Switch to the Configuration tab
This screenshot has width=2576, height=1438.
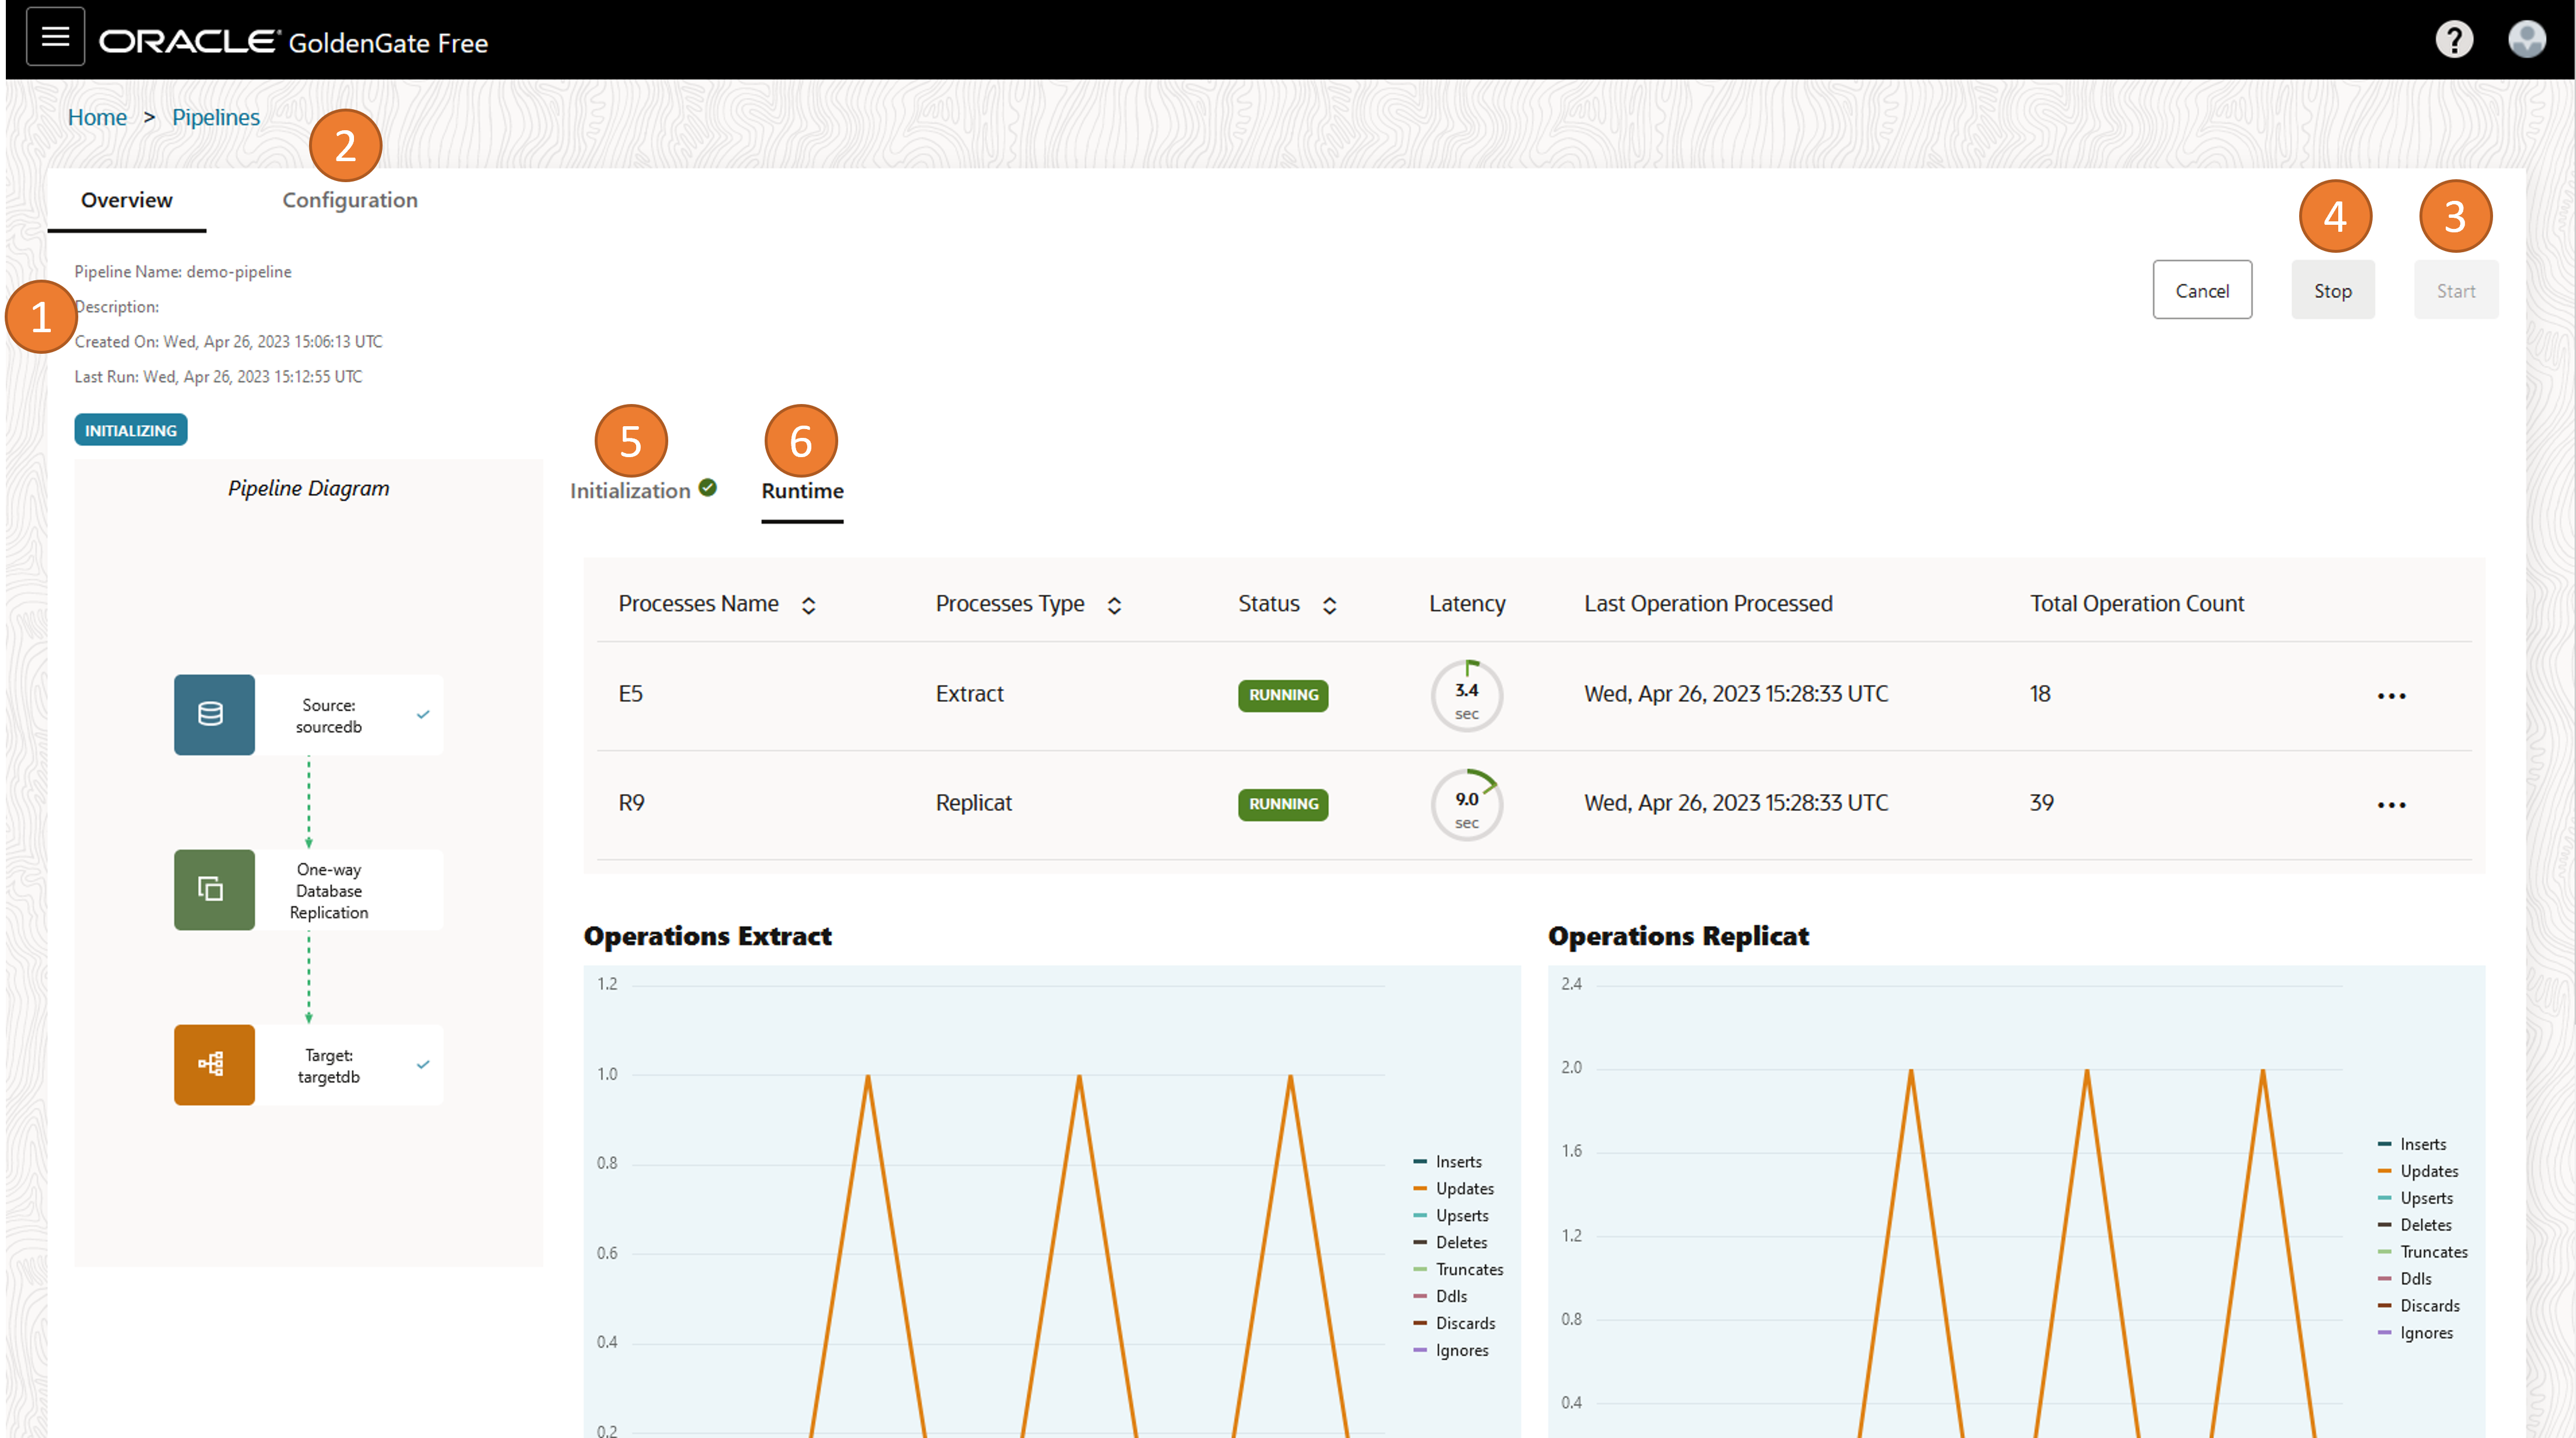[350, 200]
